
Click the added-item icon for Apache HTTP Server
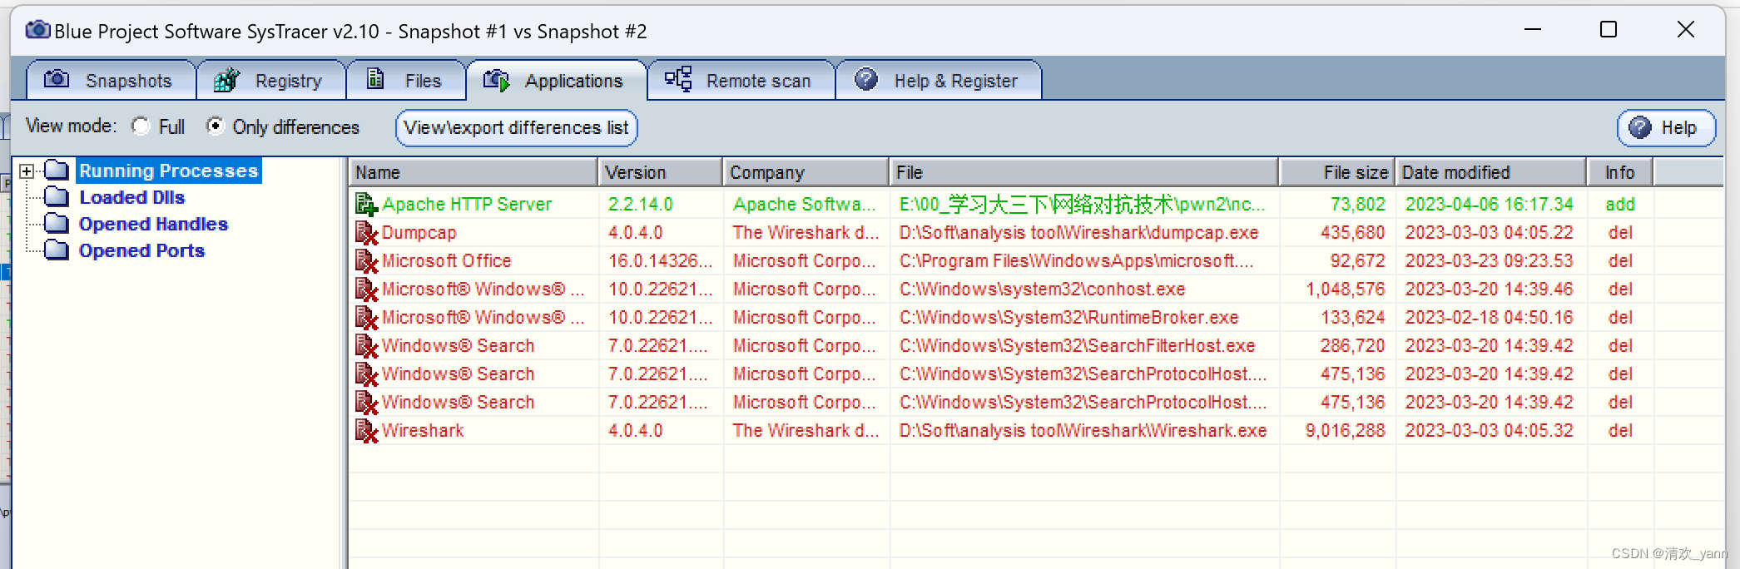366,204
